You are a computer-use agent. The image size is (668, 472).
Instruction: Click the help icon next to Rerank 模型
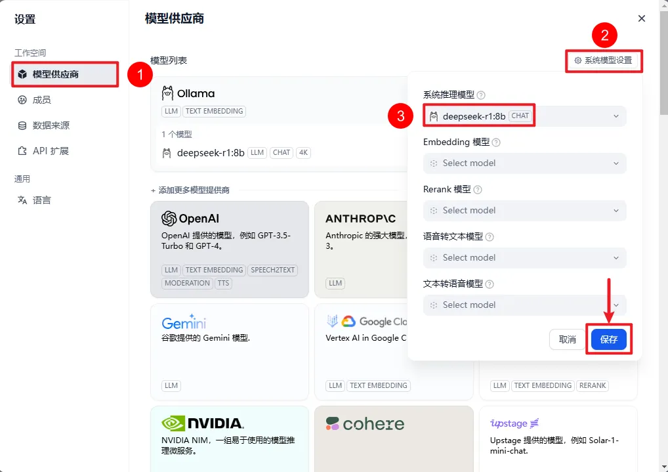pyautogui.click(x=478, y=190)
